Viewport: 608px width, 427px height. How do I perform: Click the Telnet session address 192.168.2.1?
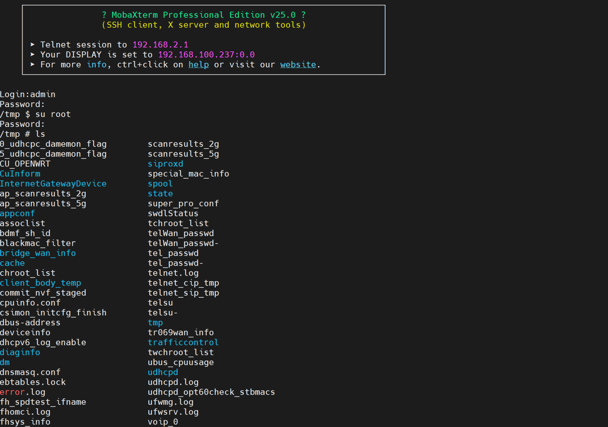(160, 45)
